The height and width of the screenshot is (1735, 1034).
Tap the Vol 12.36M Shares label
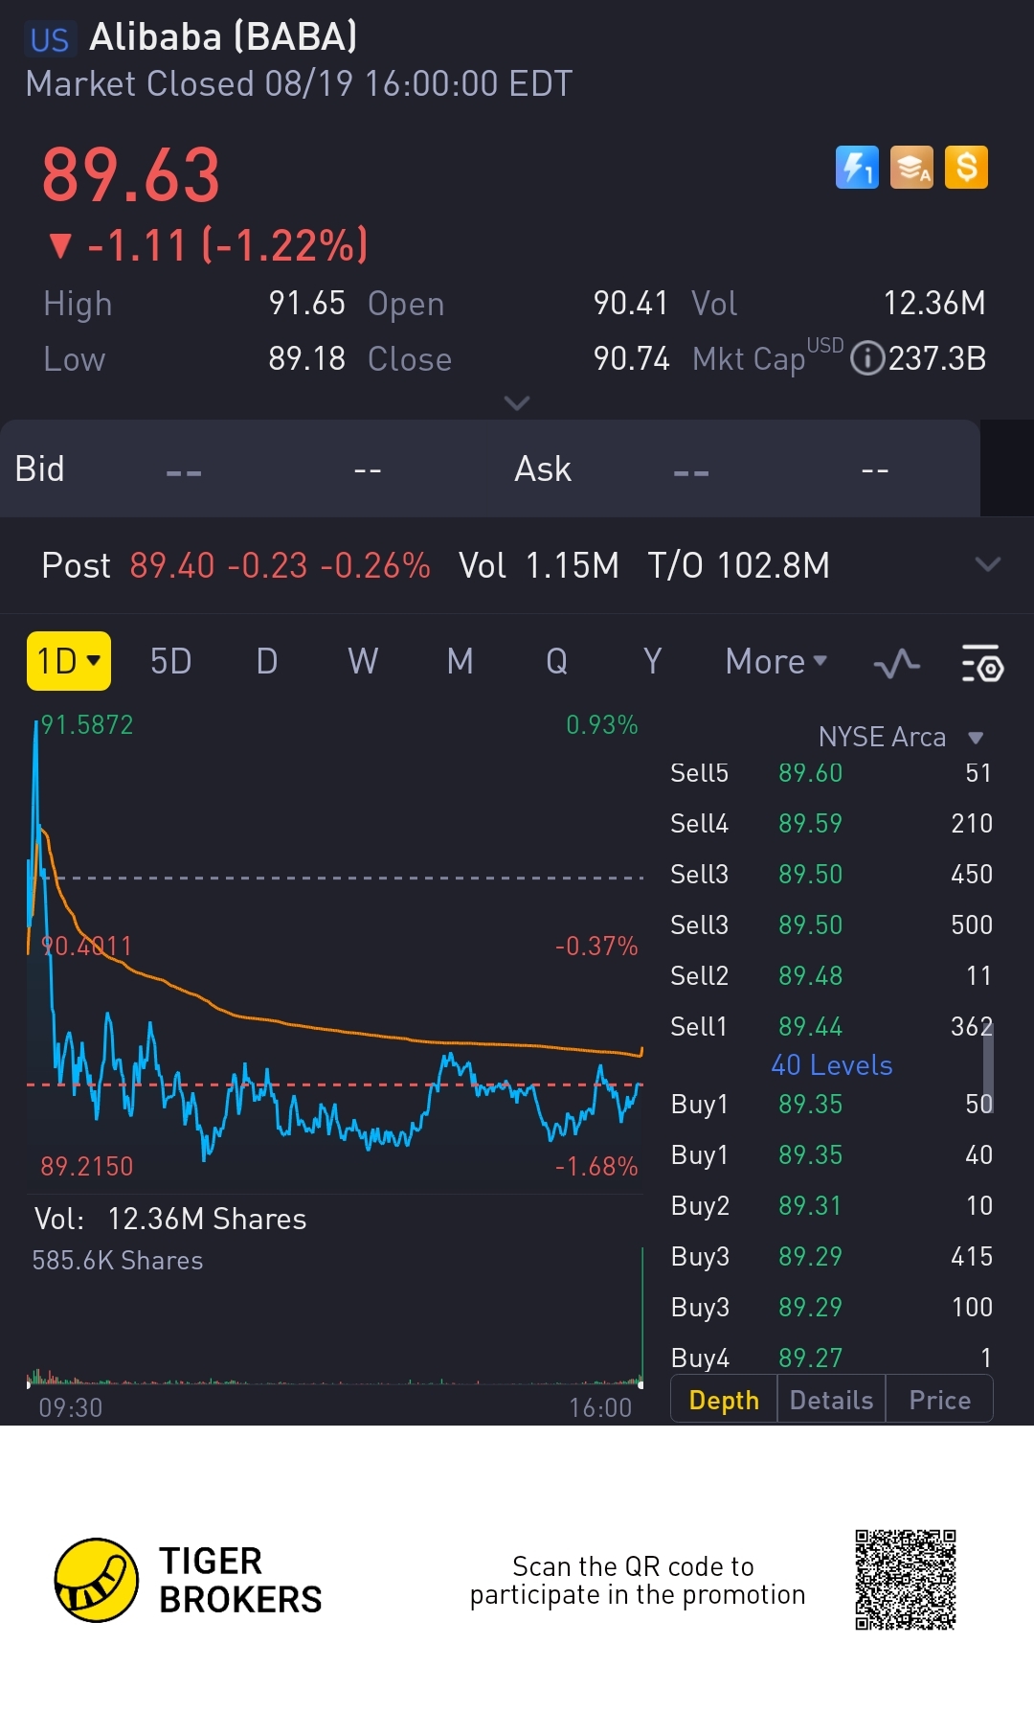tap(170, 1219)
